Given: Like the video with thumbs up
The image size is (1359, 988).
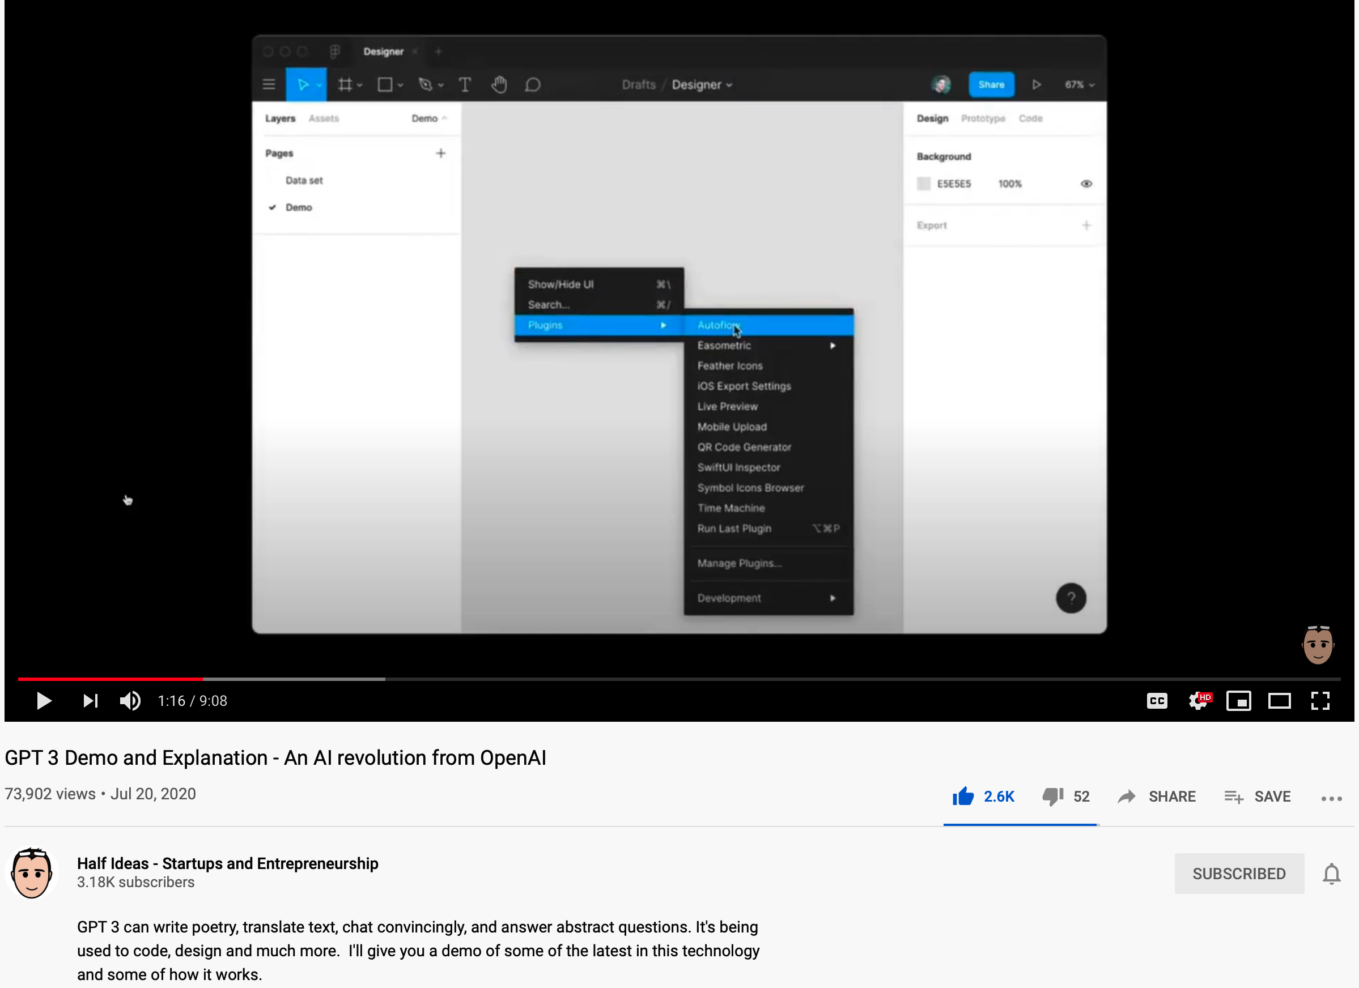Looking at the screenshot, I should click(x=983, y=797).
